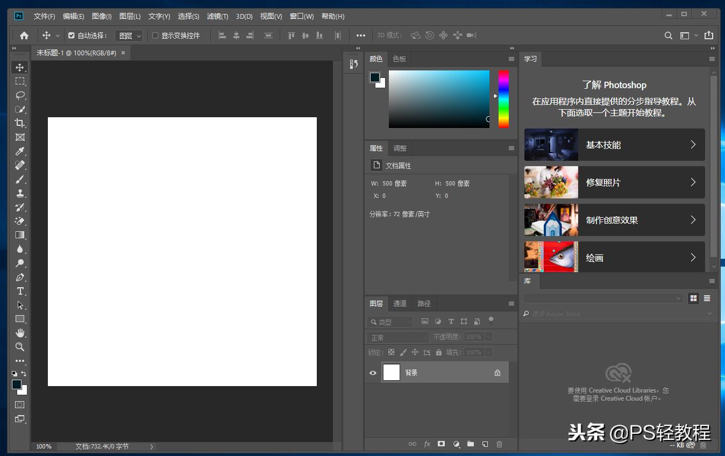The height and width of the screenshot is (456, 725).
Task: Open the 基本技能 tutorial
Action: click(614, 145)
